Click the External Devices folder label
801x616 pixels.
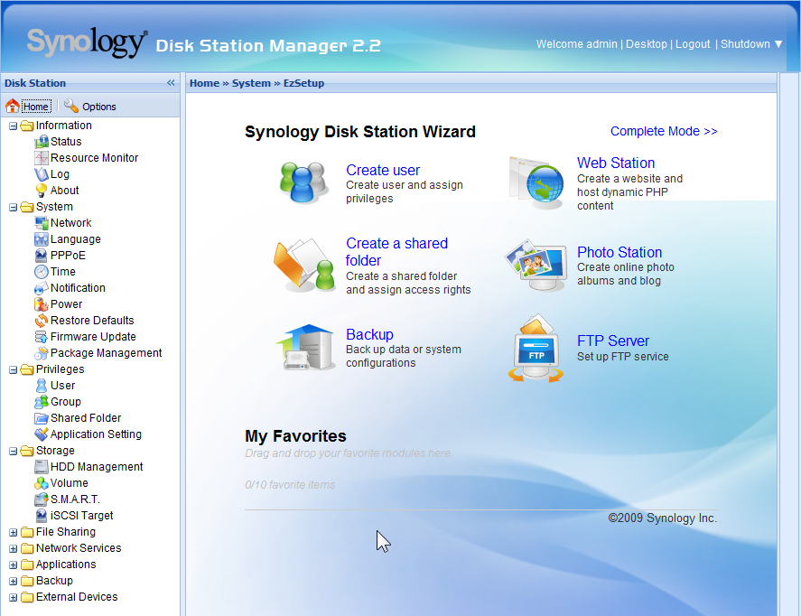pos(77,597)
